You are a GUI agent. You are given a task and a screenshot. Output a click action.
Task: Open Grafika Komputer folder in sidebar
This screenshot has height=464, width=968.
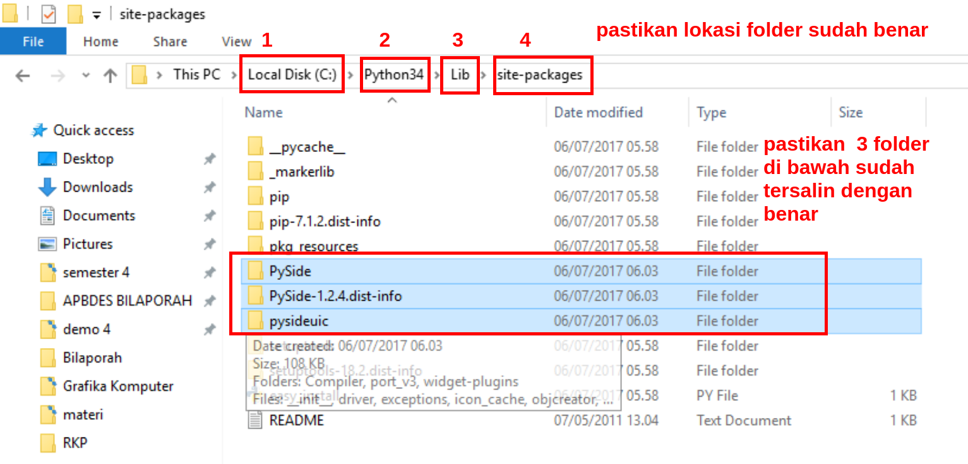(118, 386)
